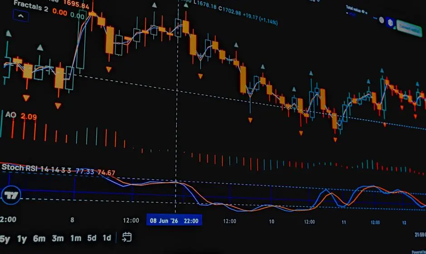Click the low price L1678.18

[205, 5]
